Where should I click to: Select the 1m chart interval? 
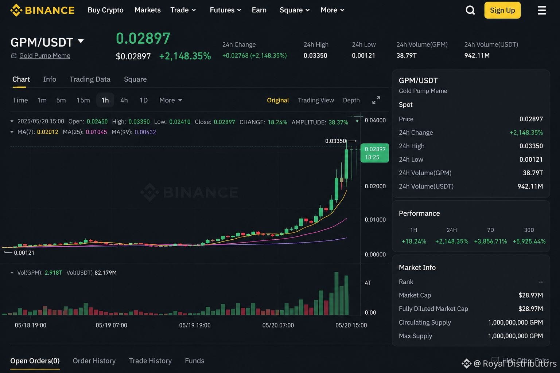(42, 100)
